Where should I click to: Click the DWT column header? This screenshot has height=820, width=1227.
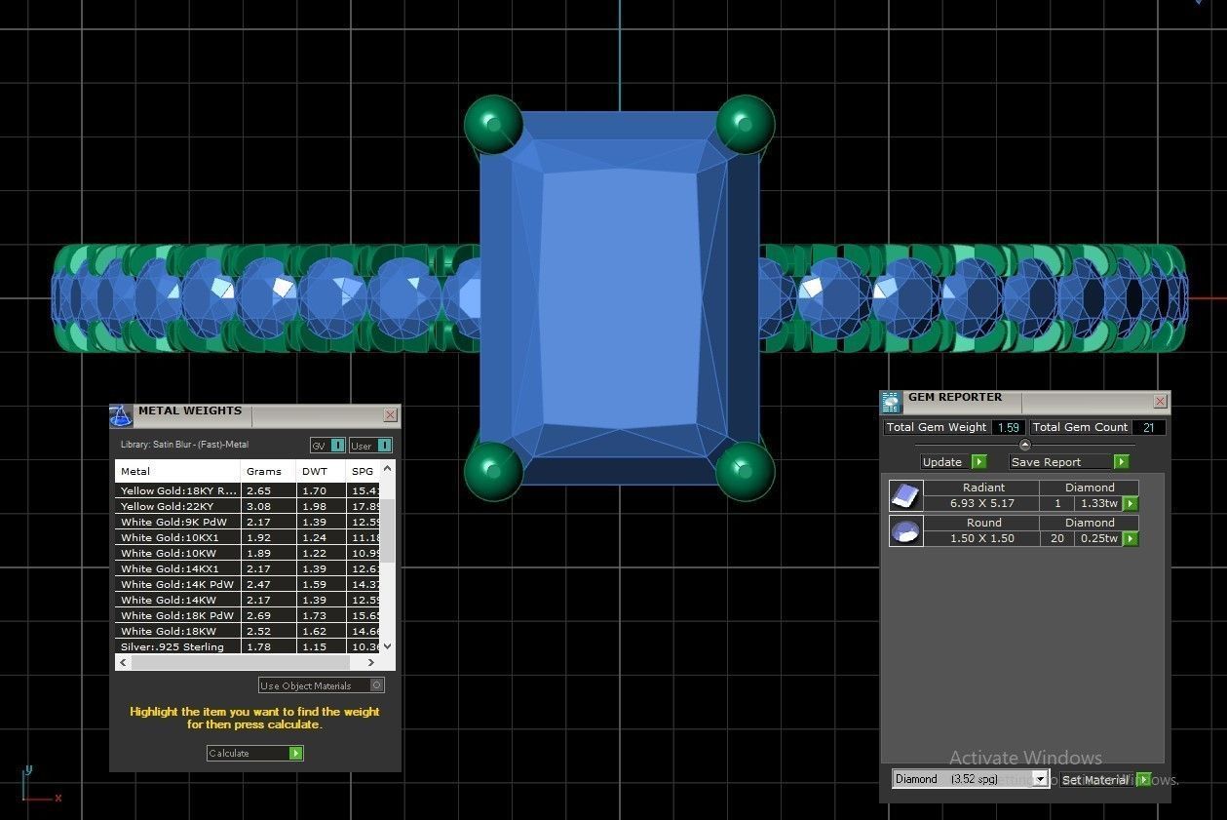(321, 471)
